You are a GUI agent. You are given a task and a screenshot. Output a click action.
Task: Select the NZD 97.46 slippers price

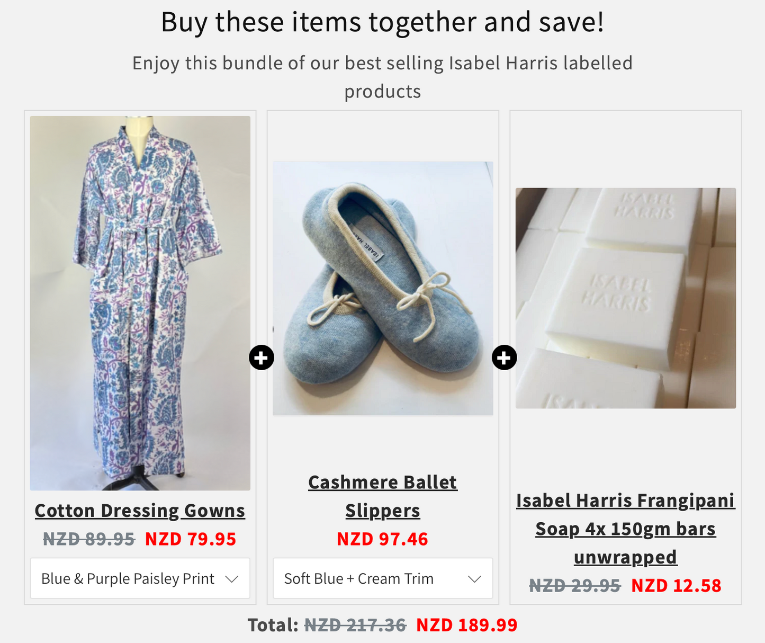(x=382, y=539)
